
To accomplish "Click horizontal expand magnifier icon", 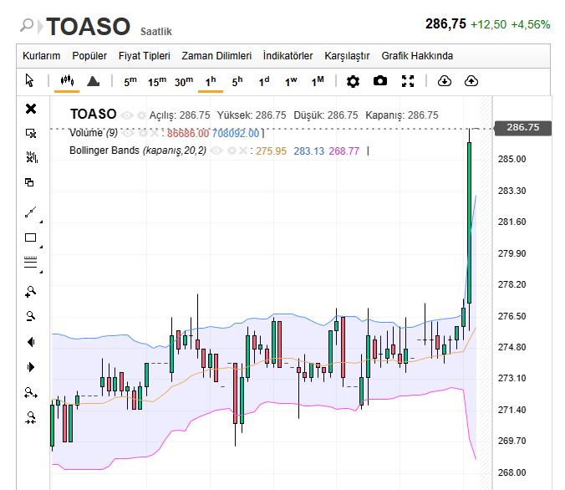I will coord(31,393).
